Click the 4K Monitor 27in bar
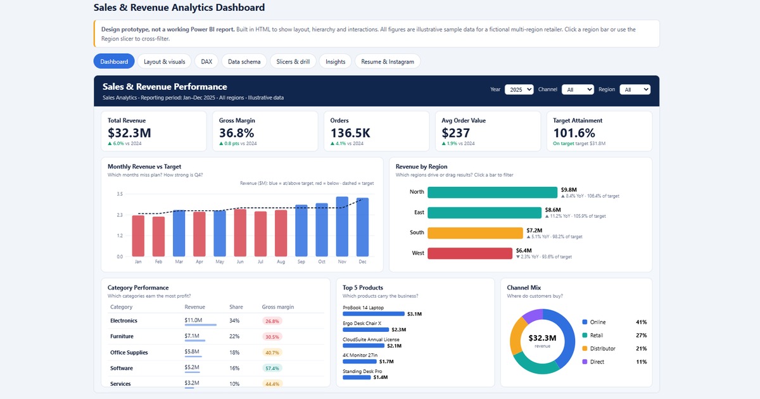Image resolution: width=760 pixels, height=399 pixels. [x=360, y=362]
